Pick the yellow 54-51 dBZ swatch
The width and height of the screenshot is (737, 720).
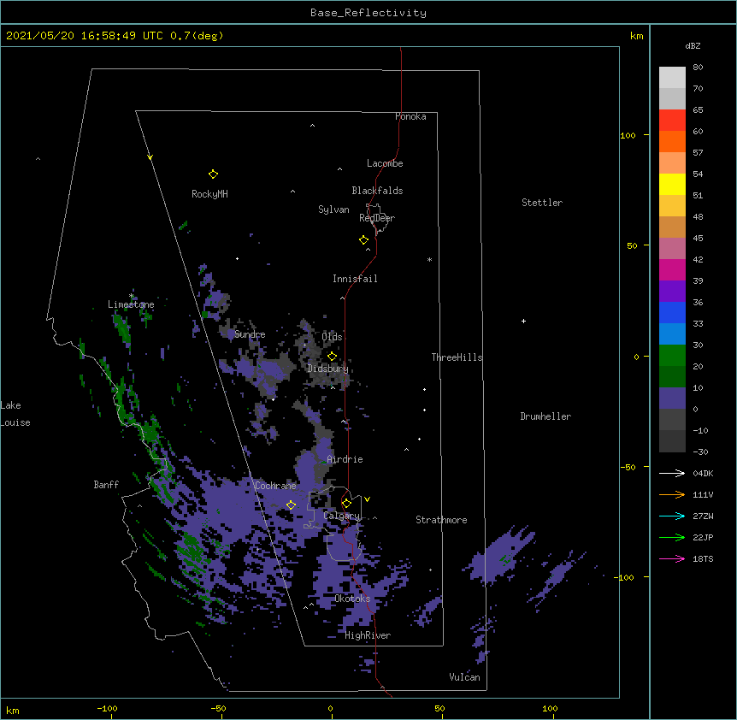point(672,184)
